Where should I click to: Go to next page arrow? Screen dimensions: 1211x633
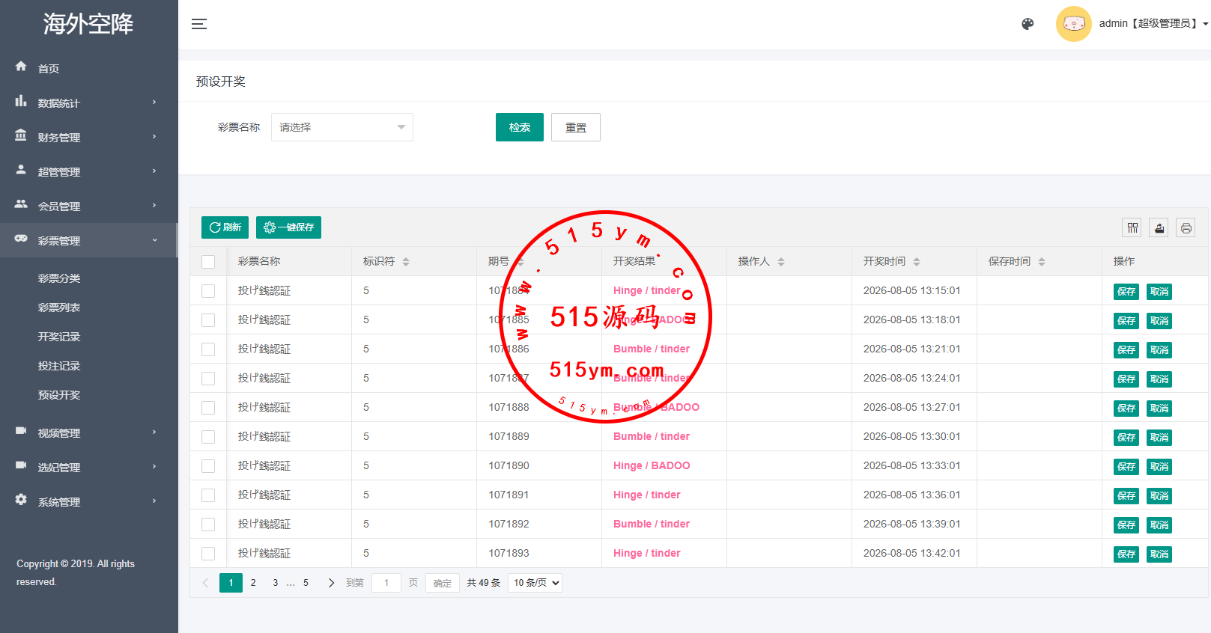331,583
